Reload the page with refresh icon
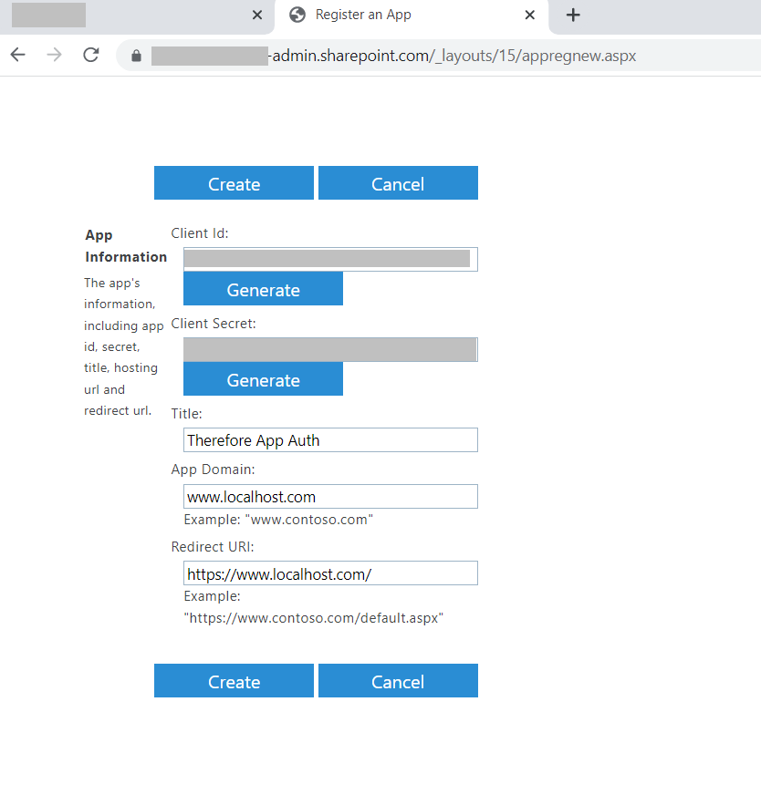 tap(90, 55)
